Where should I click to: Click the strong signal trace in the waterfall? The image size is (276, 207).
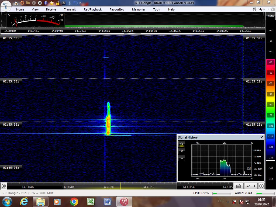click(x=108, y=119)
